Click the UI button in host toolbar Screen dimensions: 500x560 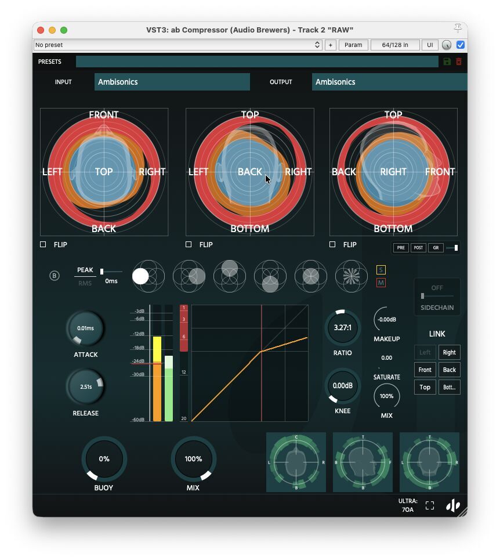[430, 45]
